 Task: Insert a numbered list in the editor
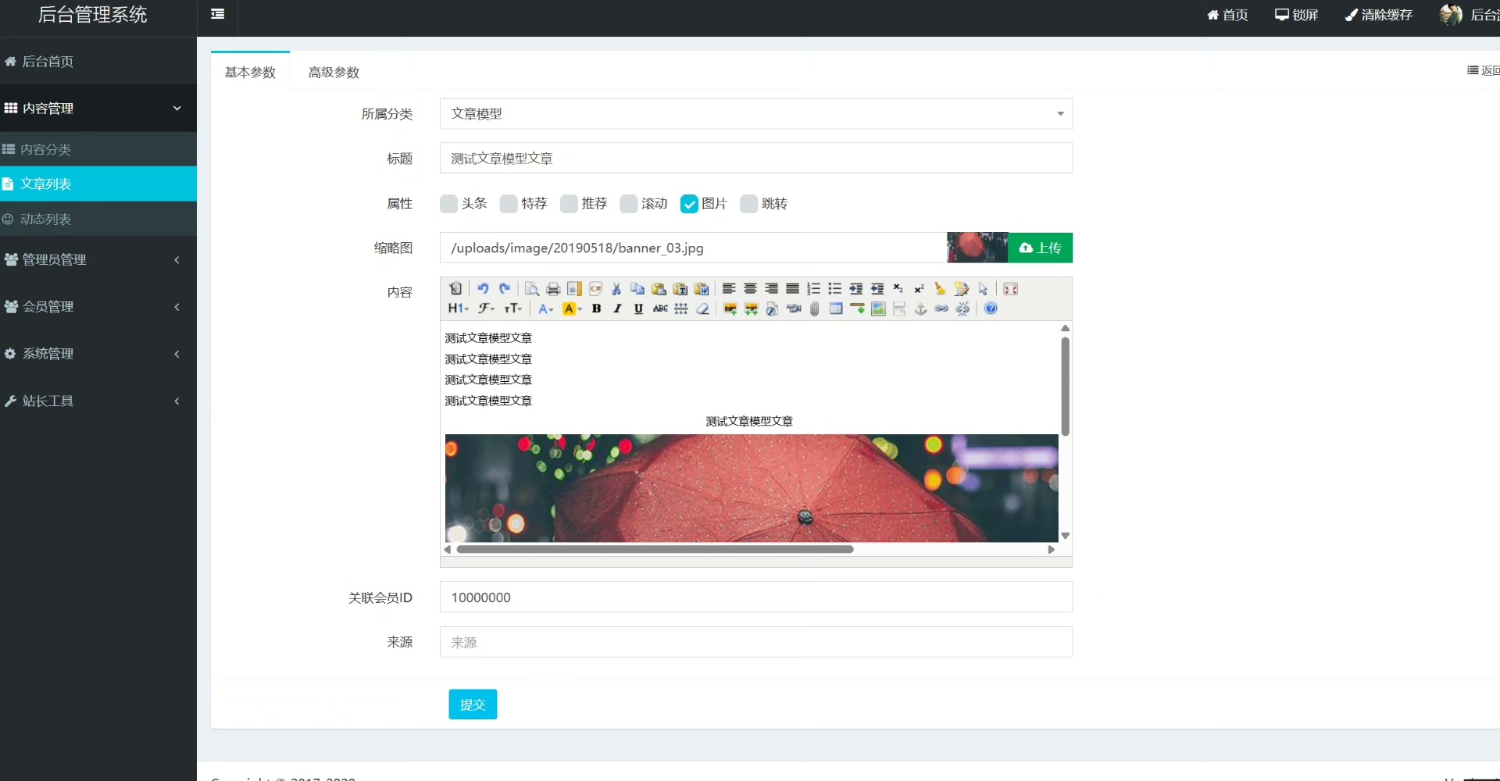(813, 289)
